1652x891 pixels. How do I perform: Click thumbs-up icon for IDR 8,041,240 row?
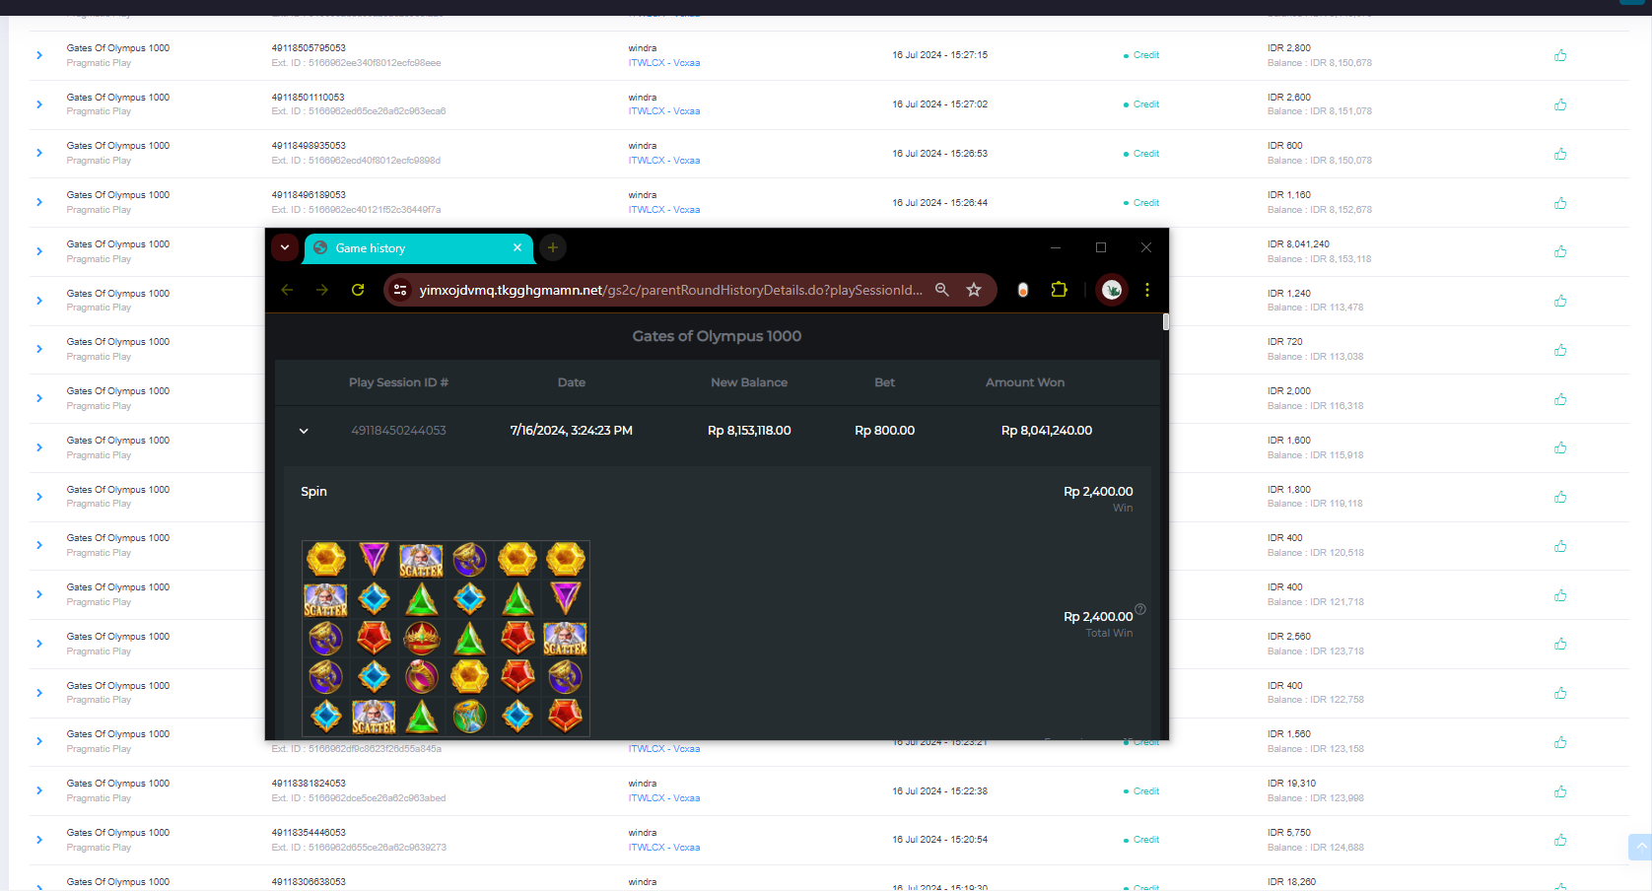pyautogui.click(x=1560, y=251)
